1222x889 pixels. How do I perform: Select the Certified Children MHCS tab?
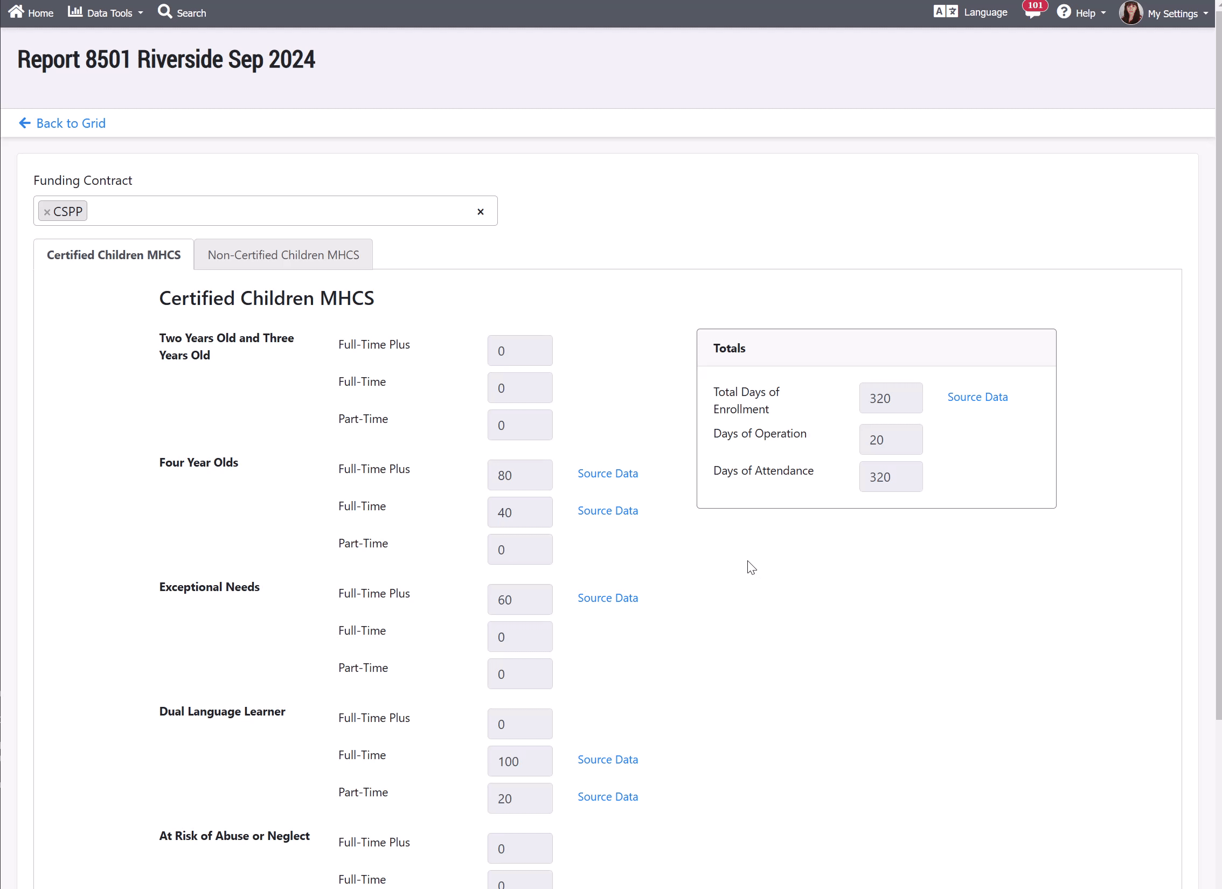pyautogui.click(x=114, y=255)
